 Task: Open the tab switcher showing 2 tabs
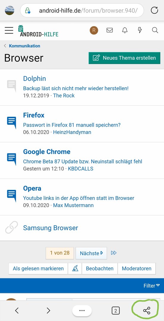click(115, 311)
